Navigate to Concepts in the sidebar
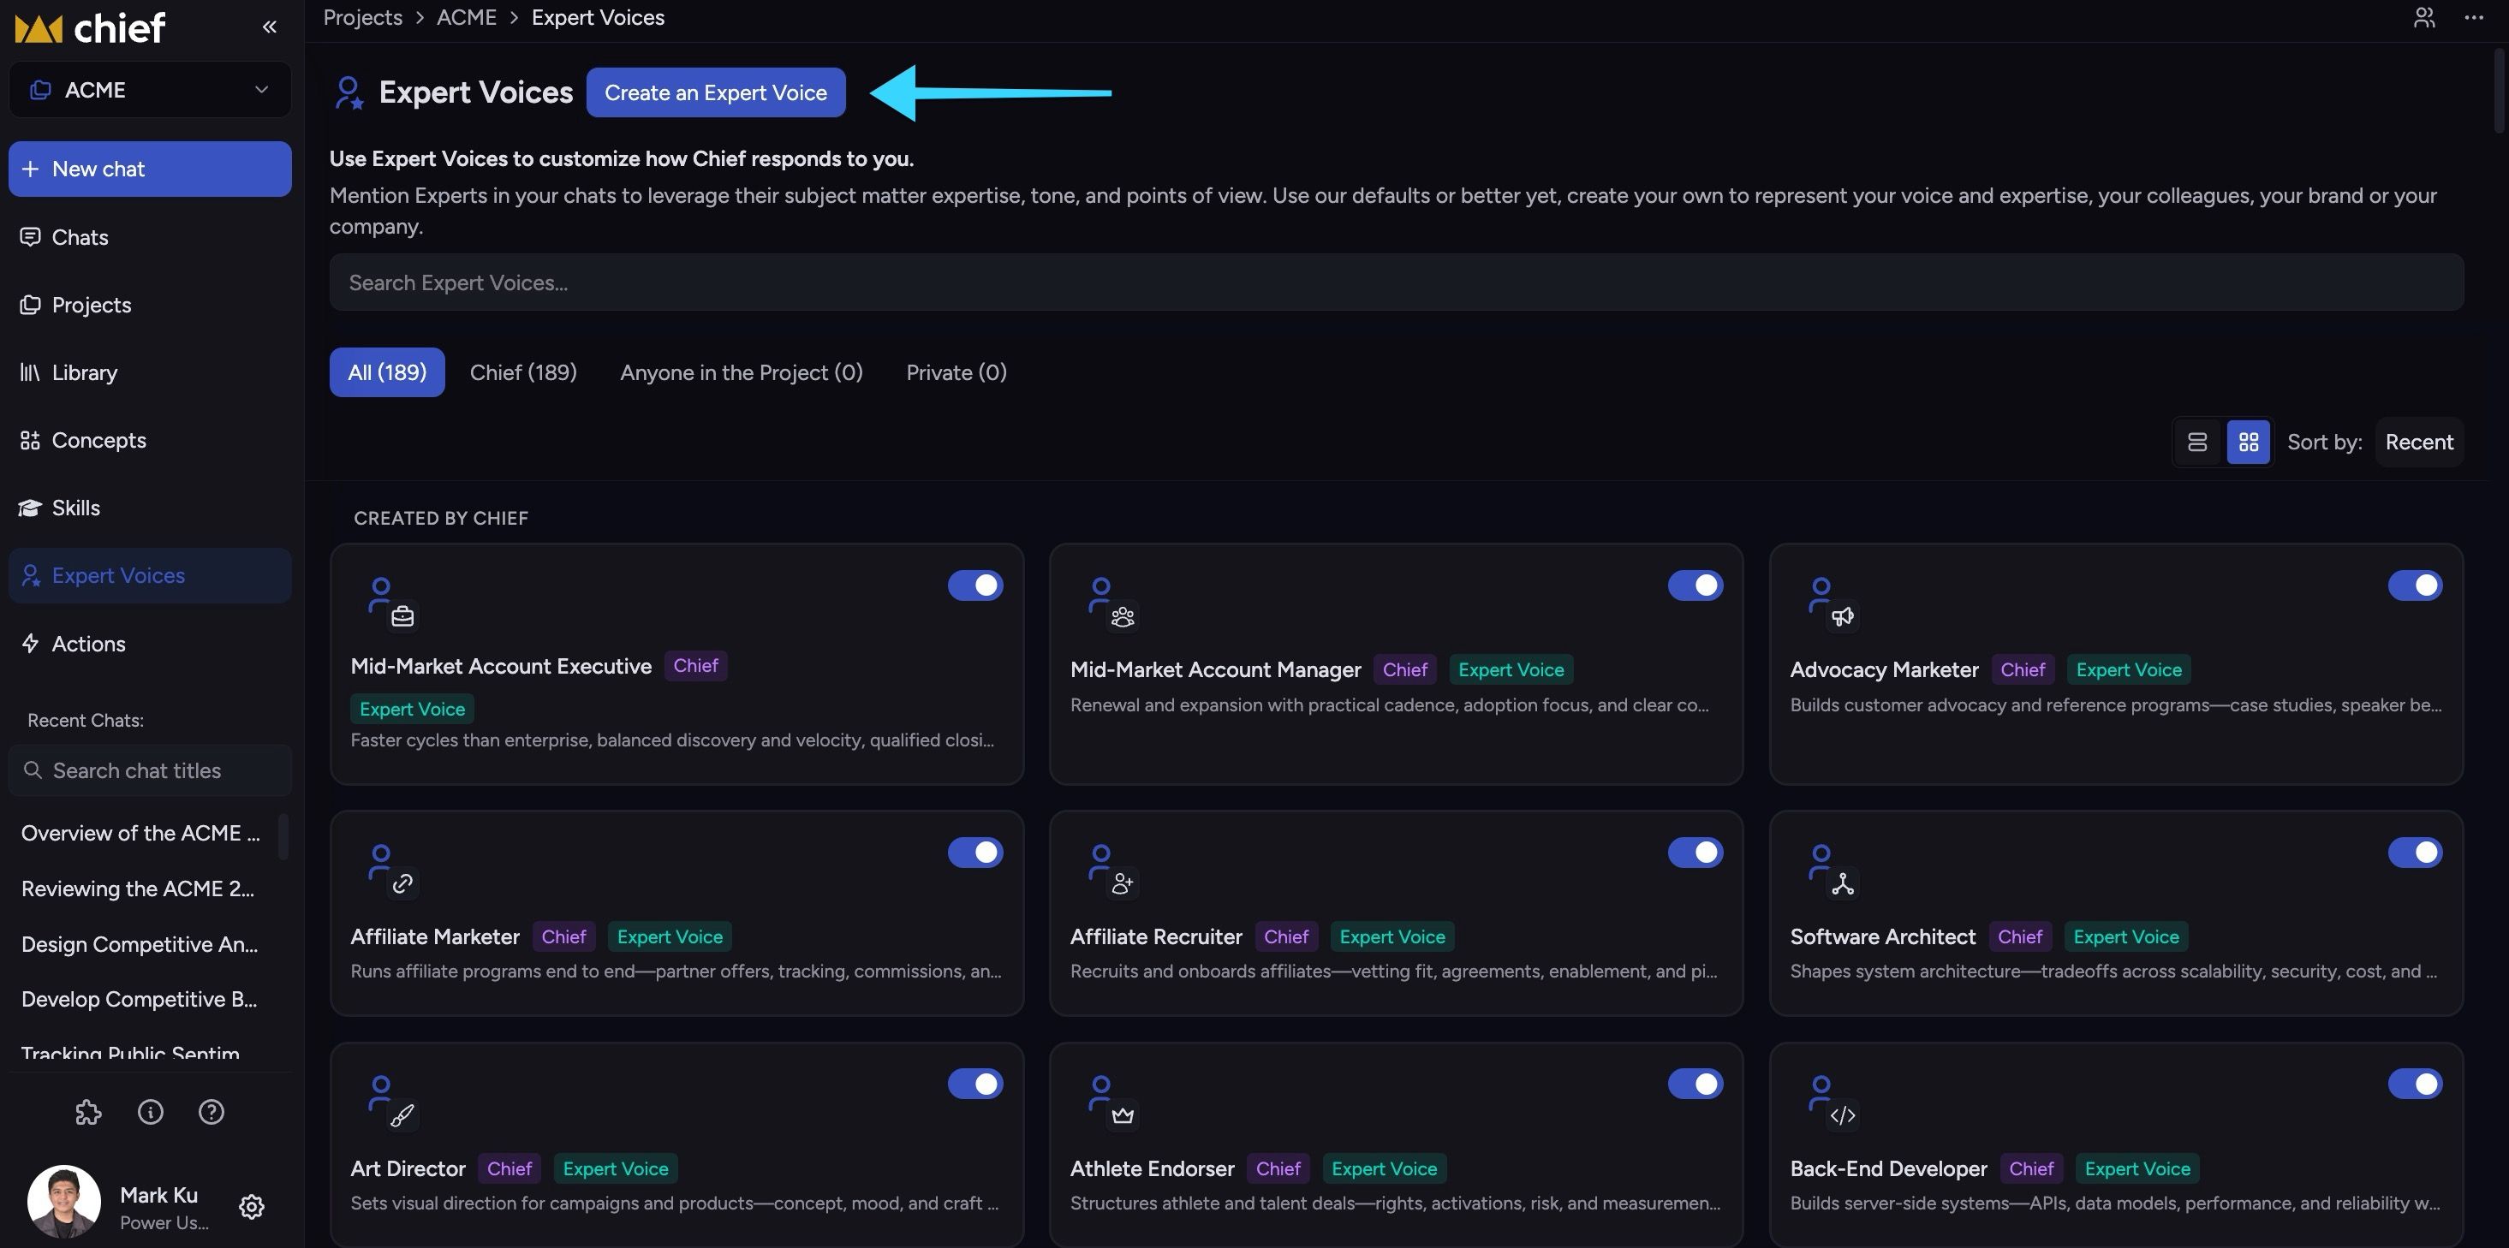The height and width of the screenshot is (1248, 2509). 150,440
